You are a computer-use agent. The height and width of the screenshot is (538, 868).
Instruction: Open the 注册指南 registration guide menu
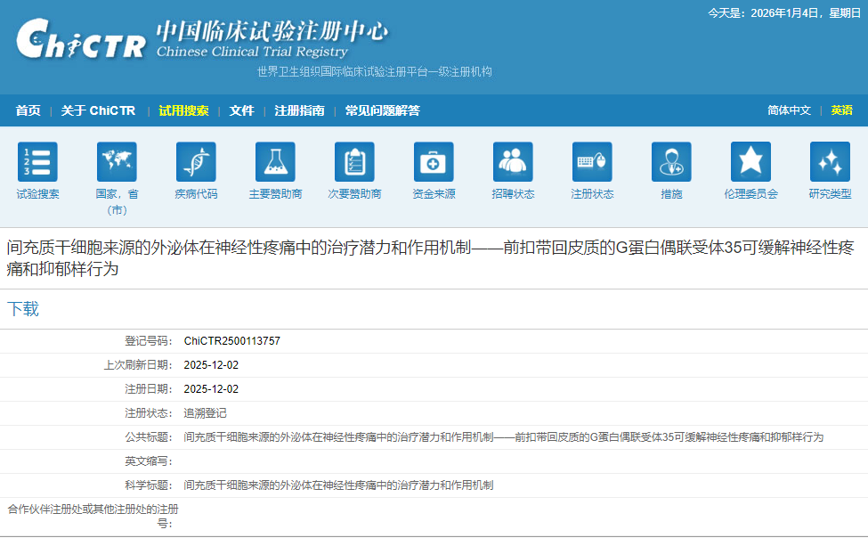[297, 110]
